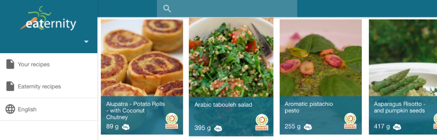Open the Alupatra Potato Rolls photo
Viewport: 437px width, 140px height.
coord(142,58)
